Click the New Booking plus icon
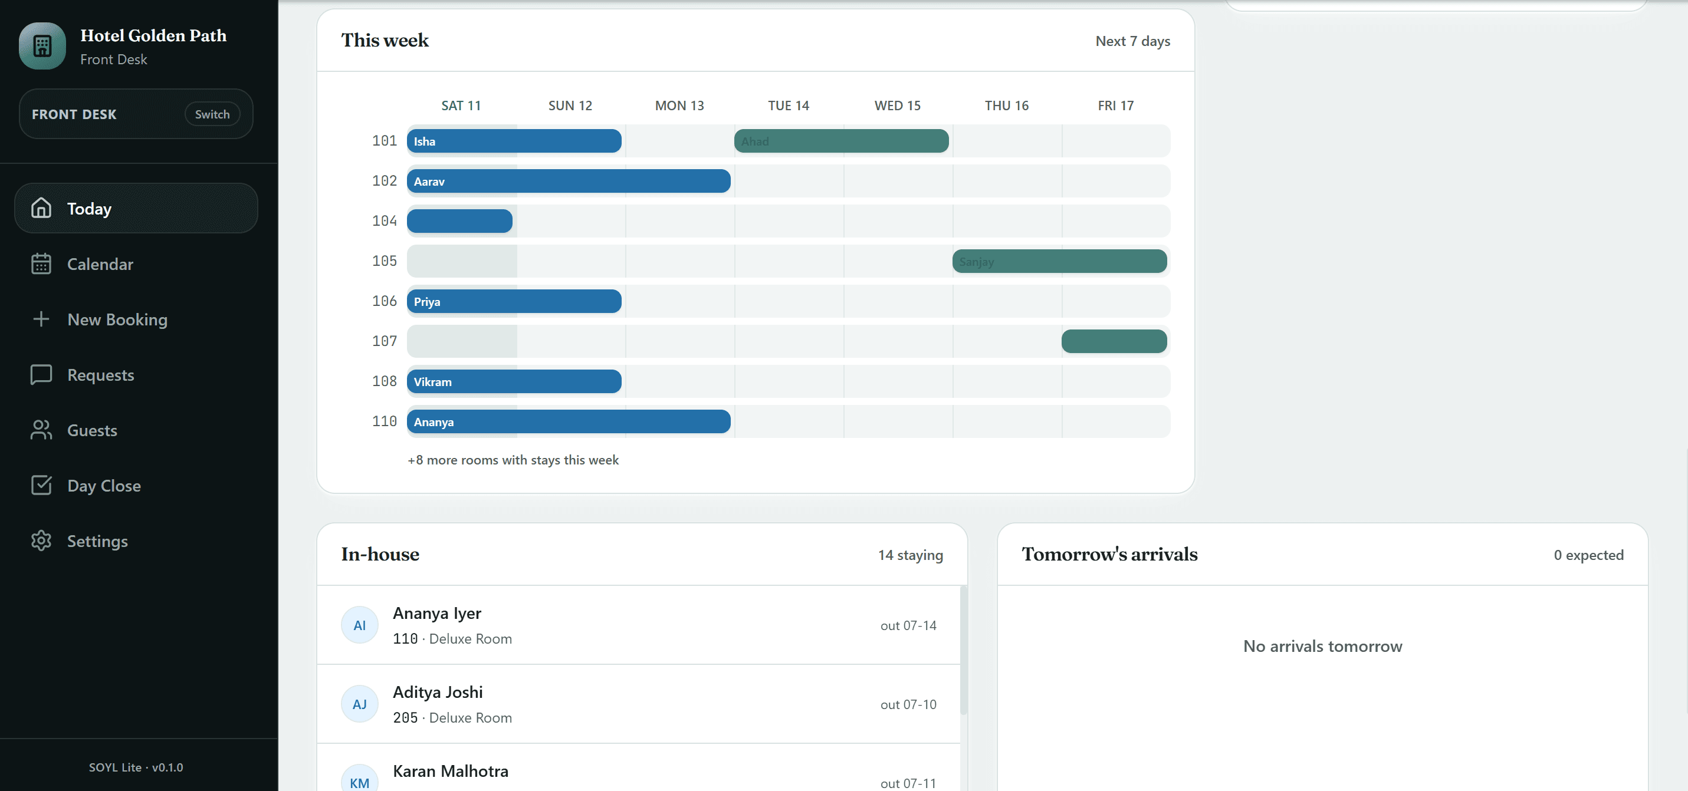 (41, 319)
